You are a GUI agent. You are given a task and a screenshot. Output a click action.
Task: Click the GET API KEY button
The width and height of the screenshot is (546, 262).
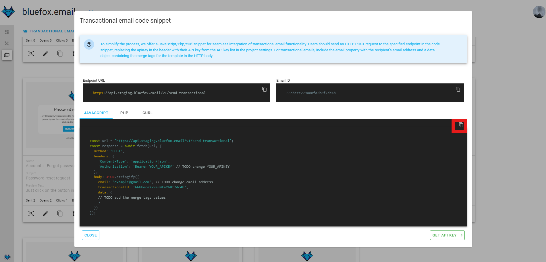click(447, 235)
